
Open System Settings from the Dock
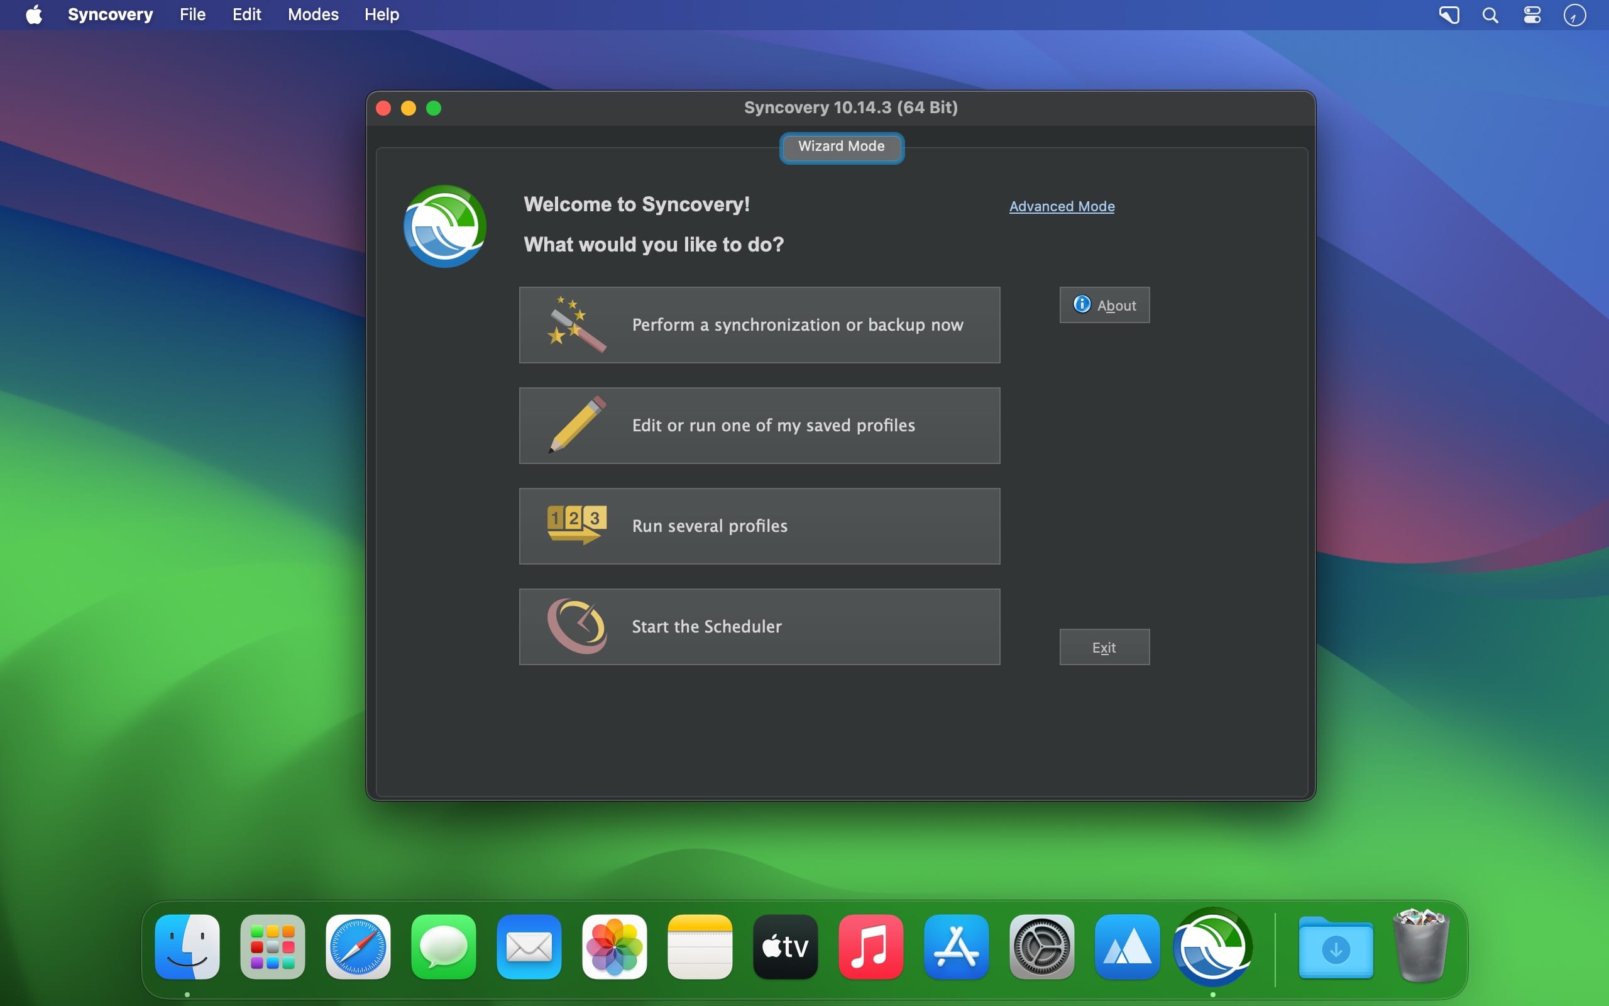click(1041, 946)
